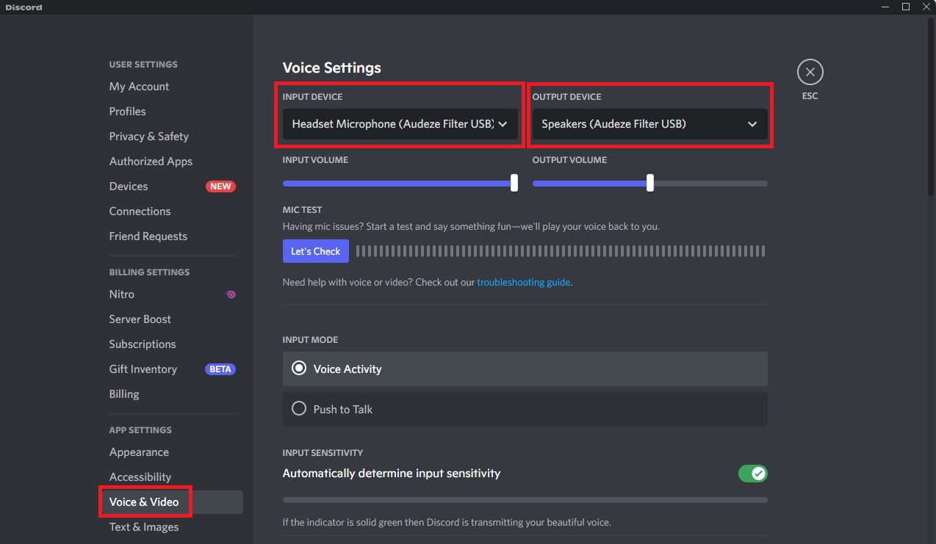Start mic test with Let's Check
This screenshot has height=544, width=936.
coord(316,251)
